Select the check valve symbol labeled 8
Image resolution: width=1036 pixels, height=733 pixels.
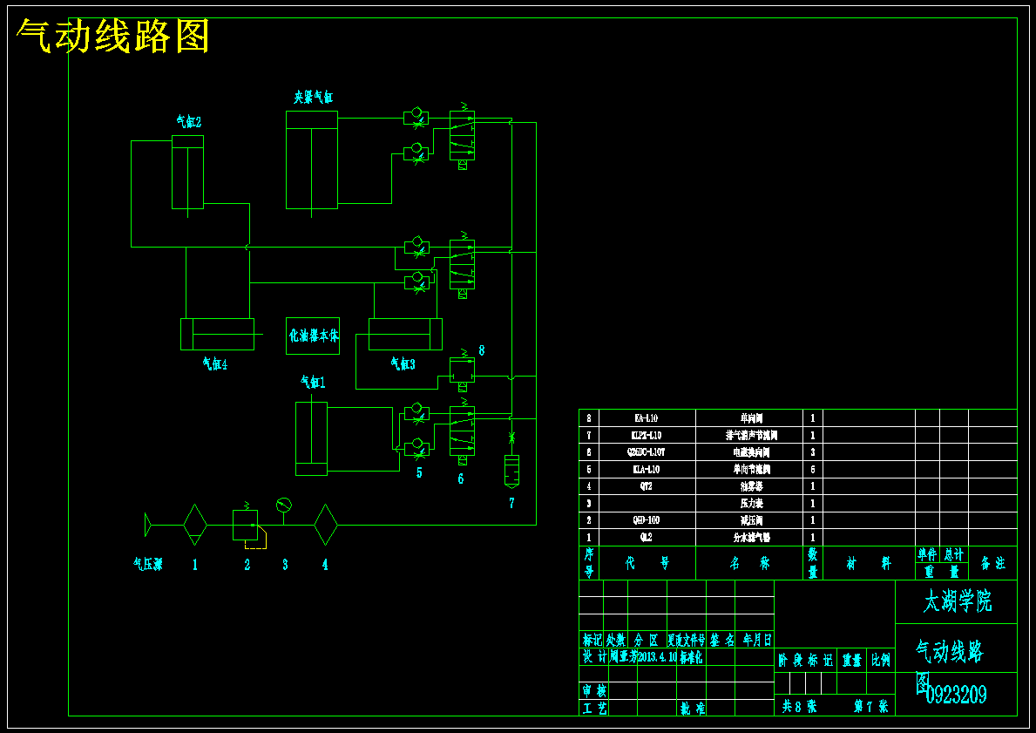[462, 370]
